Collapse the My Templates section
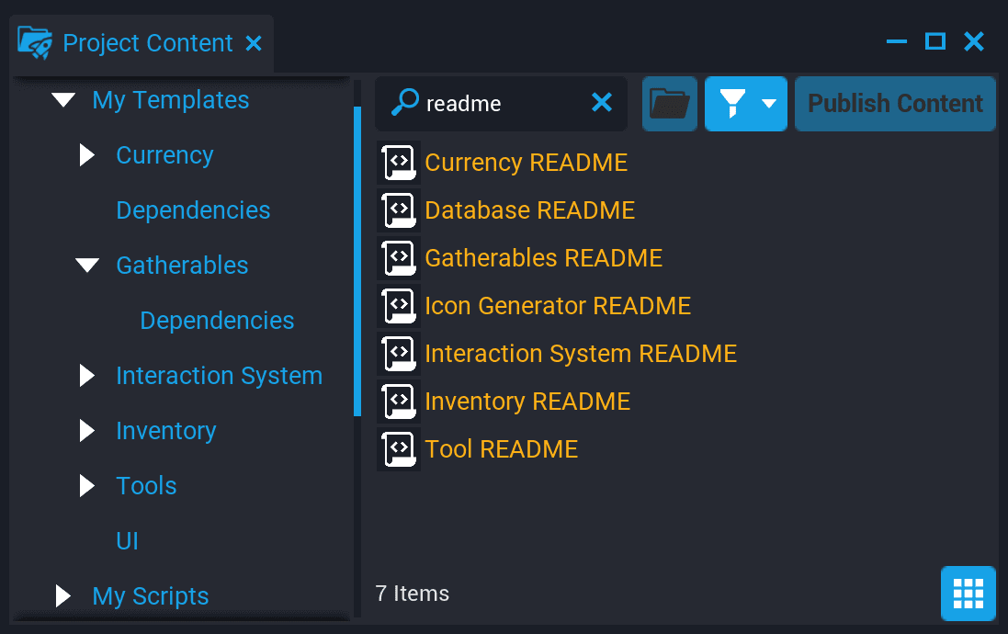The width and height of the screenshot is (1008, 634). (x=62, y=99)
